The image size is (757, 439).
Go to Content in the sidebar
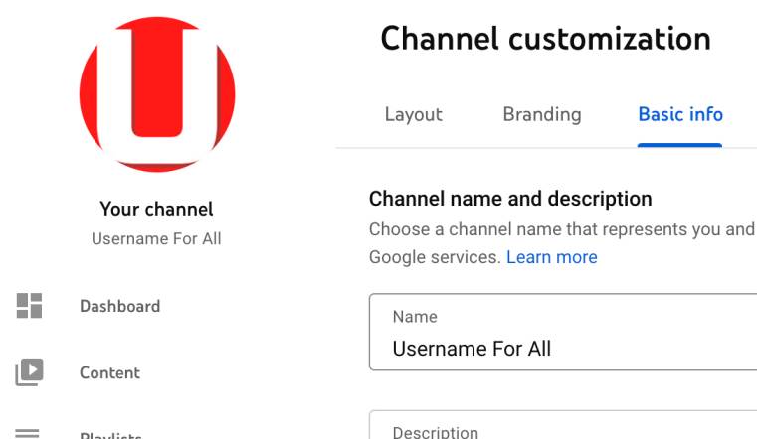point(109,373)
